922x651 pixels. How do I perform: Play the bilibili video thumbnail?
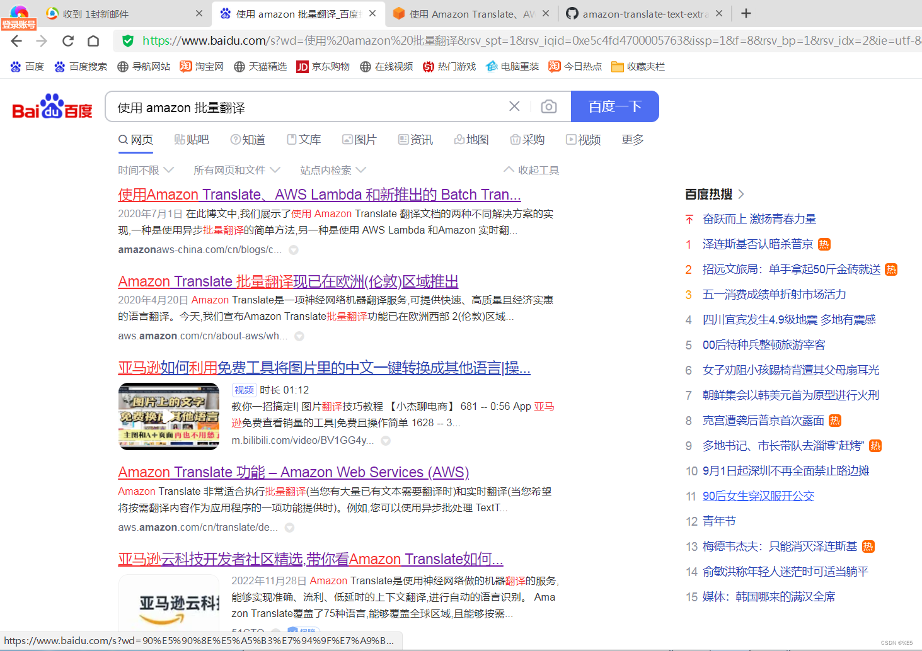pos(169,416)
